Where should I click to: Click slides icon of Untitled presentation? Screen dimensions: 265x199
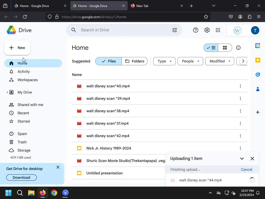[x=79, y=173]
